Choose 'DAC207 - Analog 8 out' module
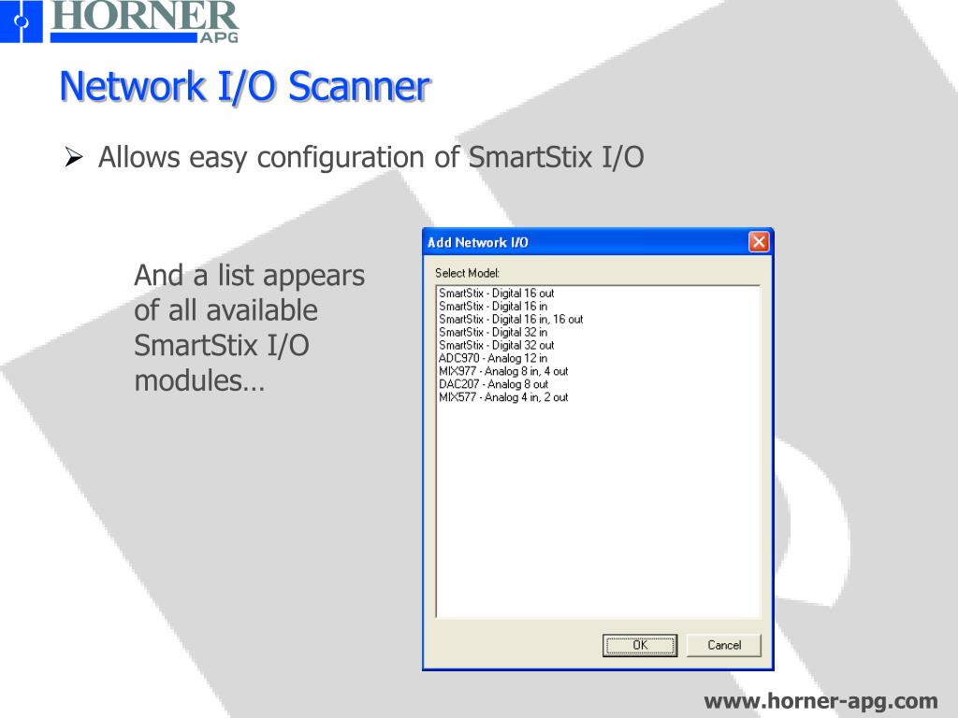Image resolution: width=958 pixels, height=718 pixels. tap(493, 384)
